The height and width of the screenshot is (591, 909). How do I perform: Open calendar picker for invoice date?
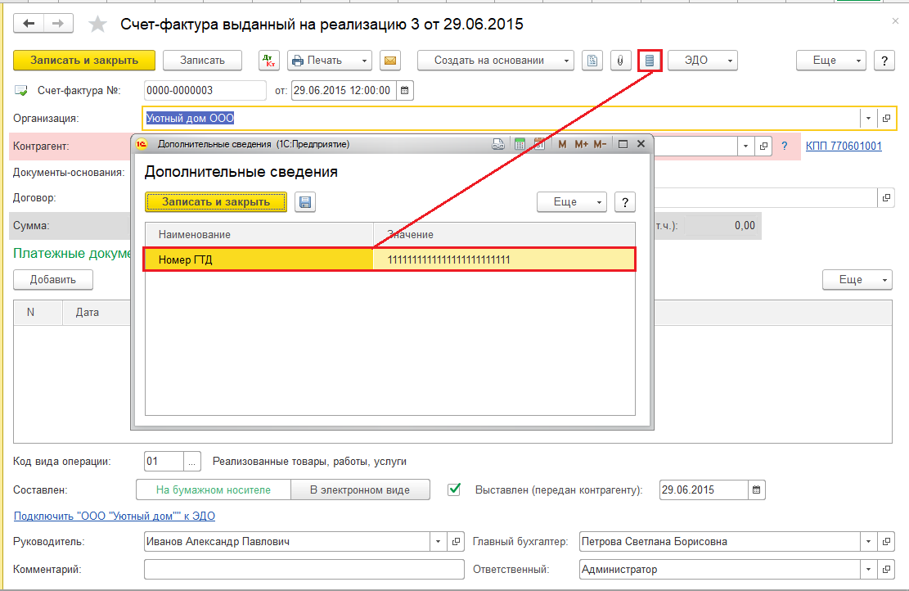click(x=405, y=91)
